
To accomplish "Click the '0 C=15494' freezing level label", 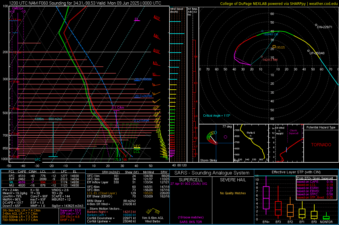I will [x=141, y=120].
